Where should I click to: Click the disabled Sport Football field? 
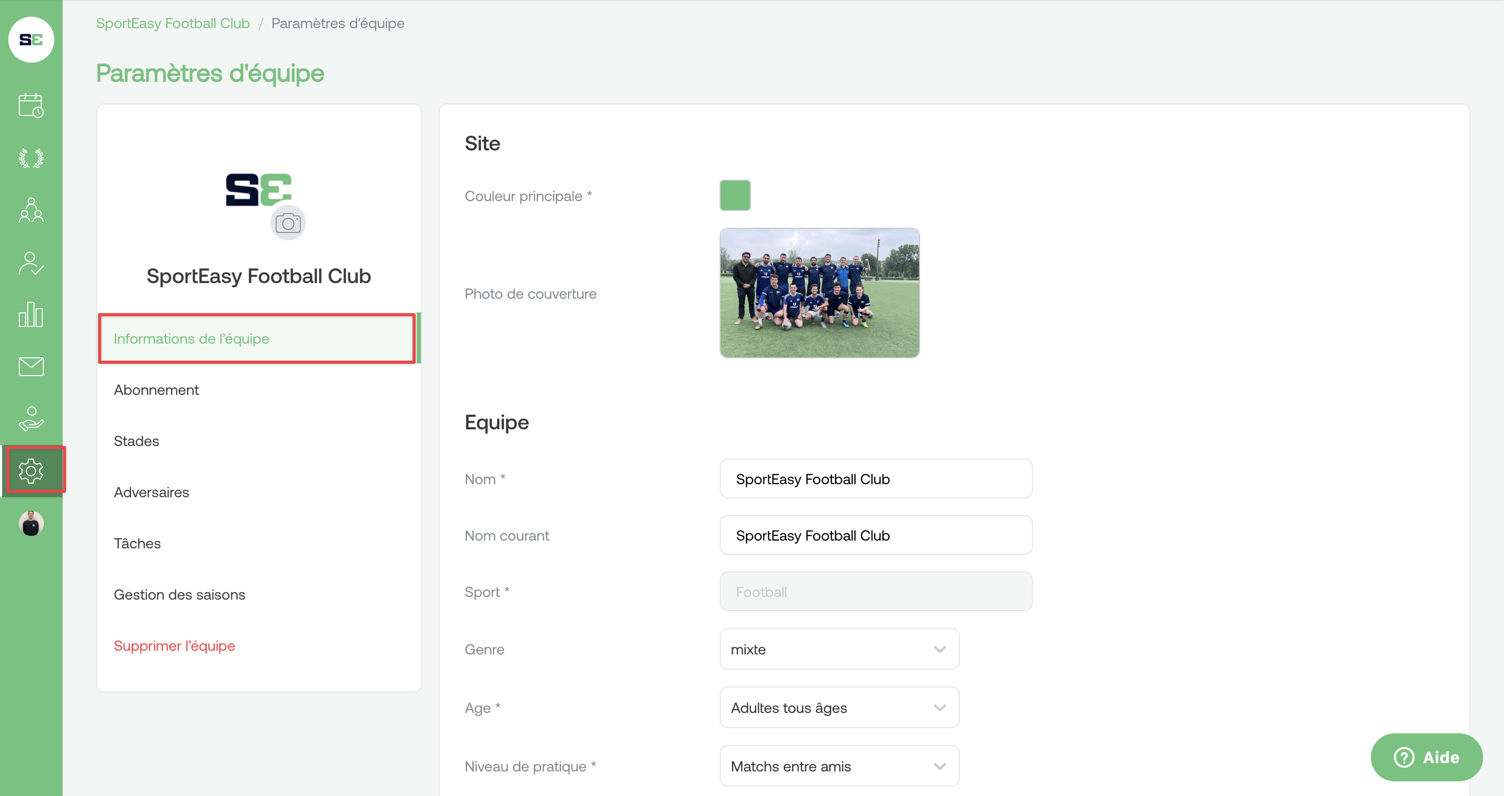pyautogui.click(x=876, y=592)
